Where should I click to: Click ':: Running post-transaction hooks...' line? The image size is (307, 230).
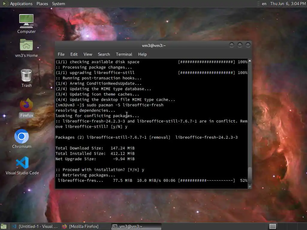pos(98,78)
